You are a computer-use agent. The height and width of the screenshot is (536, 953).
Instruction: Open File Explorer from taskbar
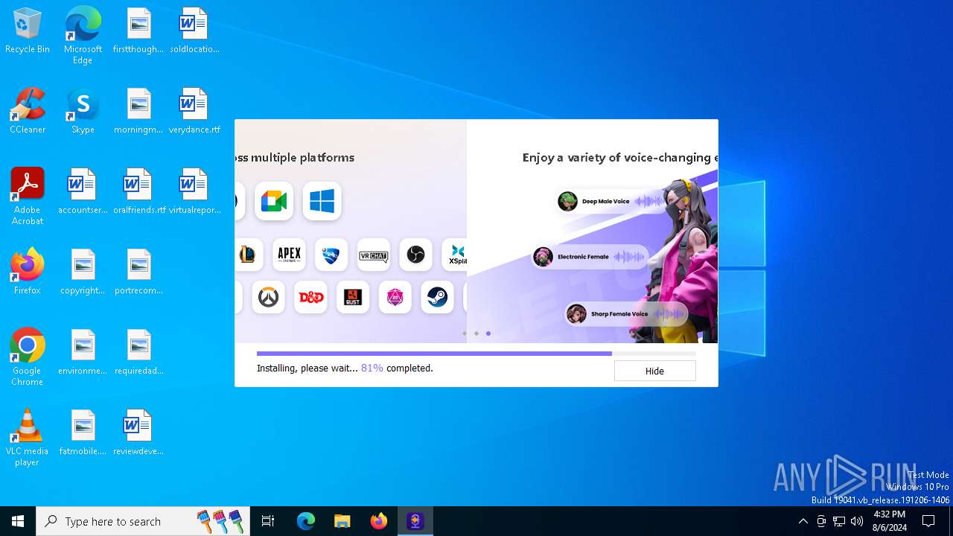click(342, 521)
